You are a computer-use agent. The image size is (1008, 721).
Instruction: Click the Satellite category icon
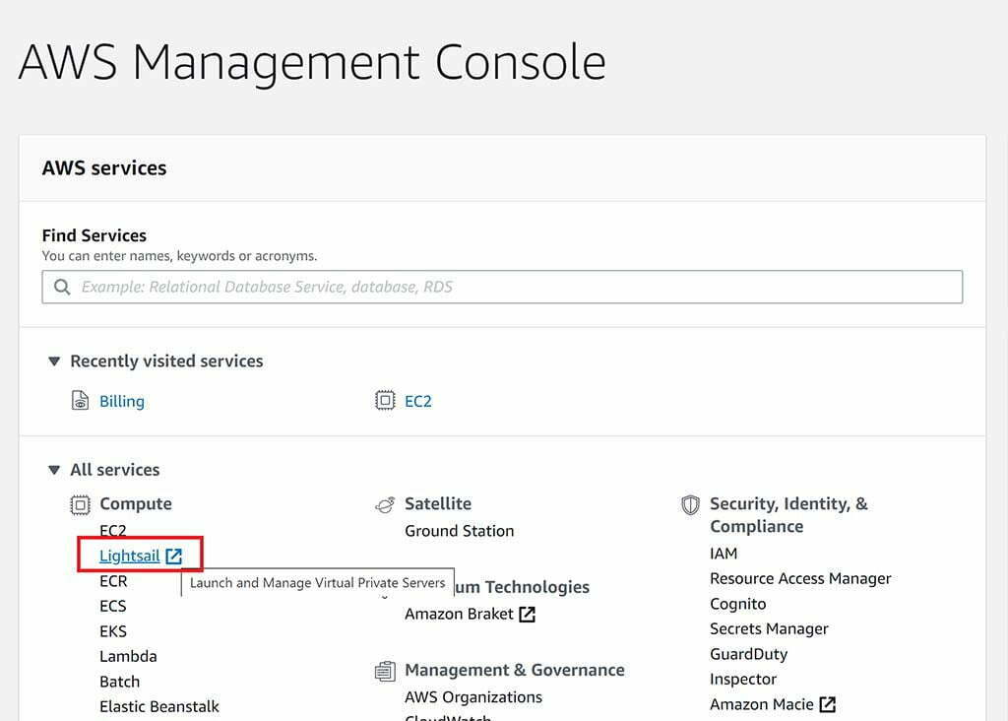click(386, 504)
